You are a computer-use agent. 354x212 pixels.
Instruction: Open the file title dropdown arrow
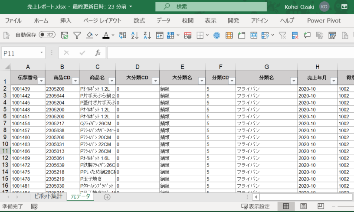click(x=131, y=7)
